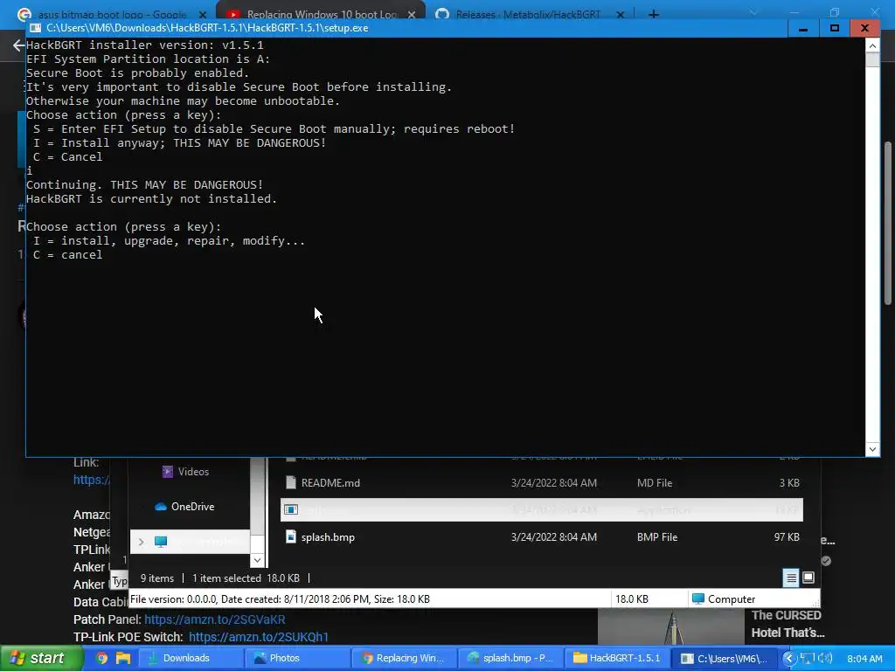Switch to the Downloads taskbar window
This screenshot has height=671, width=895.
tap(190, 658)
